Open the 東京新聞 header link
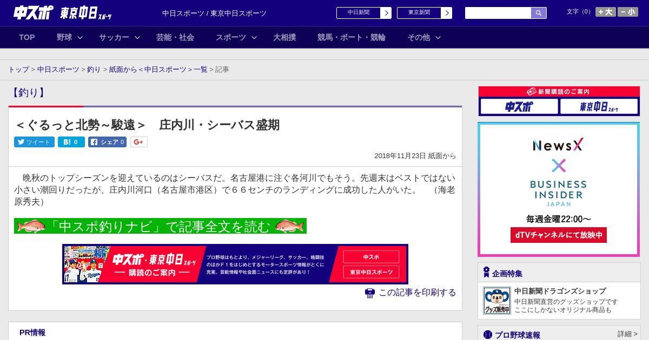Viewport: 649px width, 340px height. click(419, 13)
